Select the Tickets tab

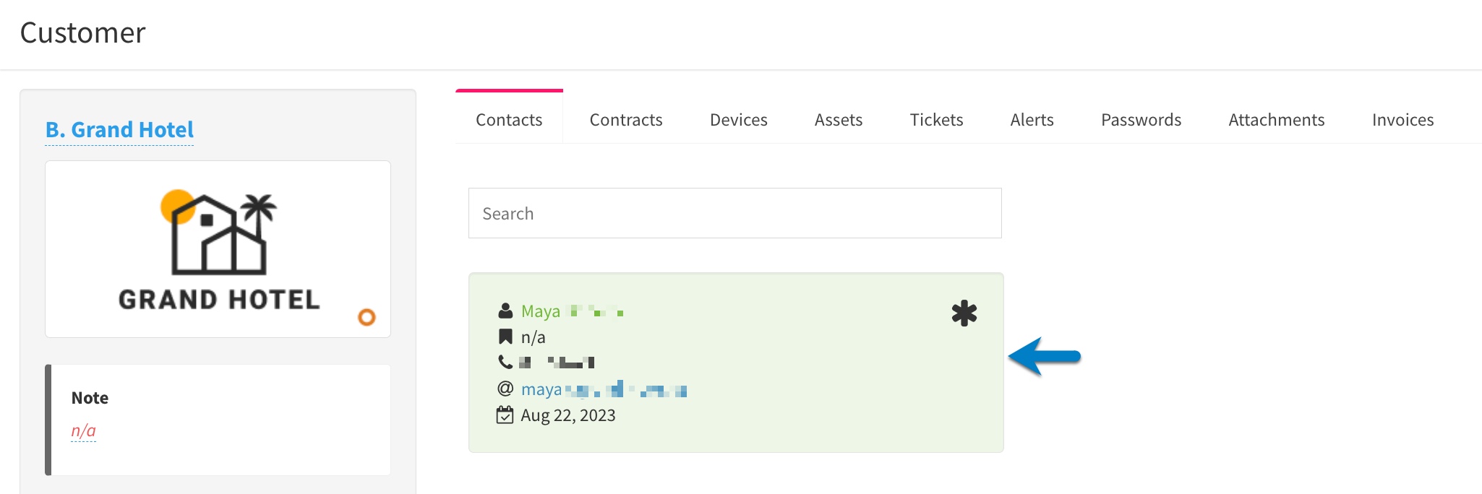coord(936,120)
